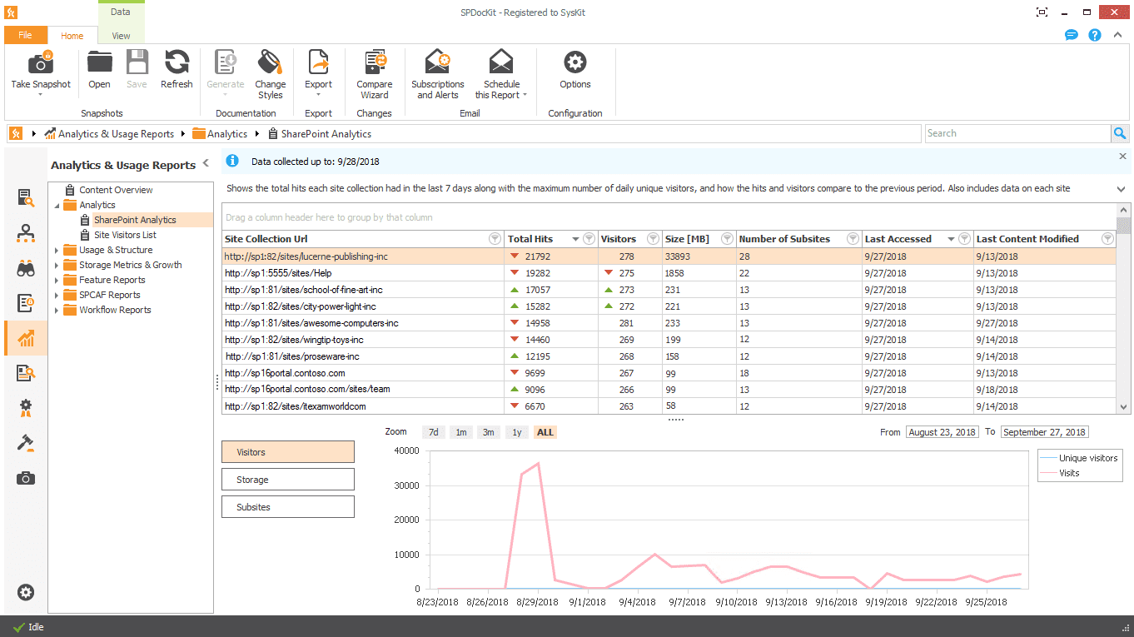Set chart zoom to 1y range
Viewport: 1134px width, 637px height.
pos(515,432)
